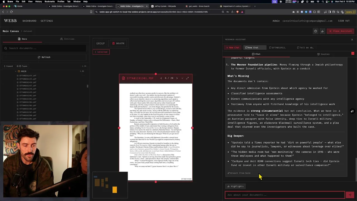357x201 pixels.
Task: Switch to the Entities tab
Action: coord(67,39)
